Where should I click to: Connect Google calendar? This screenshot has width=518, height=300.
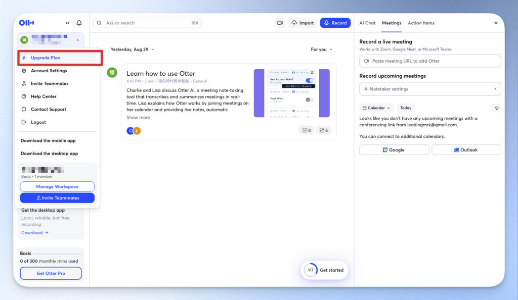(x=394, y=149)
